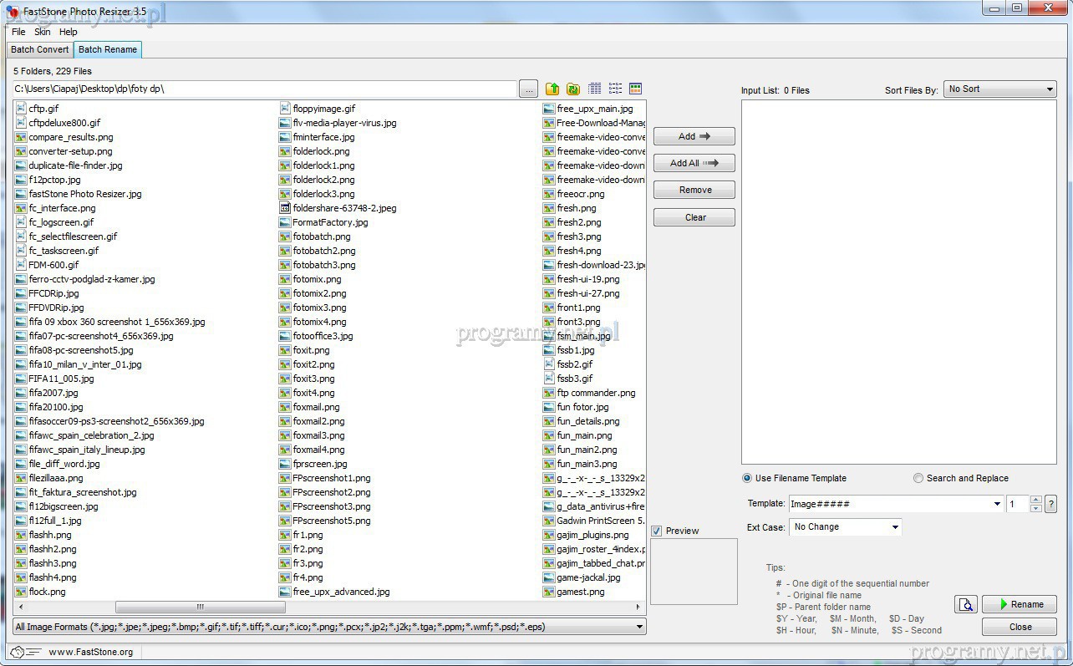Switch to the Batch Convert tab
The width and height of the screenshot is (1073, 666).
pos(40,49)
